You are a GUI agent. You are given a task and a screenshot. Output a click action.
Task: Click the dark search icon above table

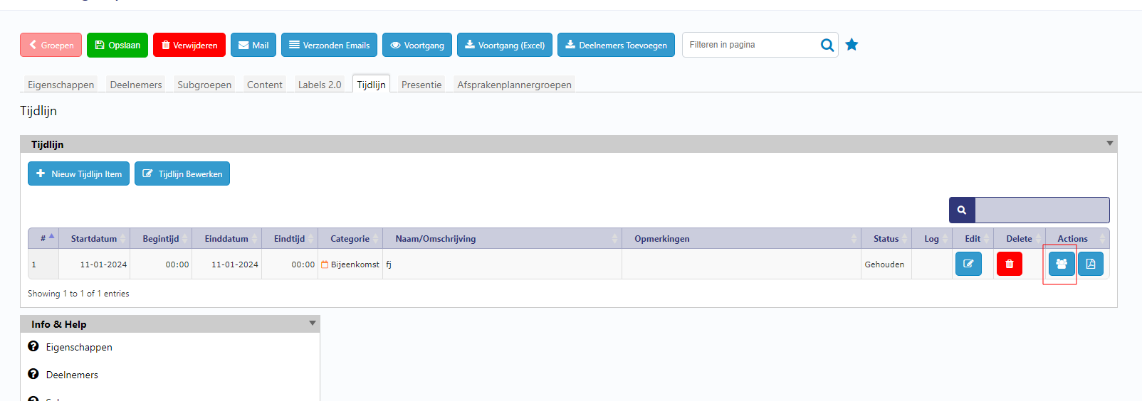(962, 210)
